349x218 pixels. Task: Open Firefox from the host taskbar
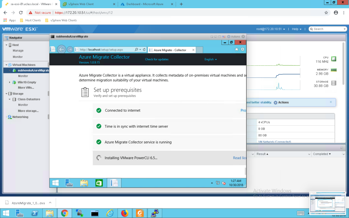coord(125,213)
